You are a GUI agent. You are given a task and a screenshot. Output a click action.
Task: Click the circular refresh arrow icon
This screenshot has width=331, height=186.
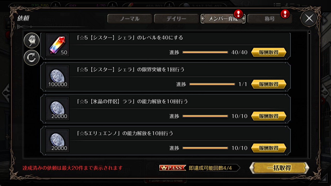tap(32, 58)
